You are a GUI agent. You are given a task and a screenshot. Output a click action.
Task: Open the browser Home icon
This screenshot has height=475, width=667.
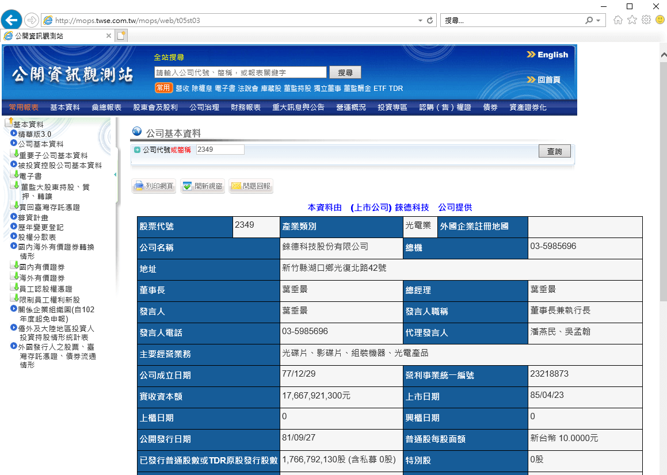click(x=618, y=20)
